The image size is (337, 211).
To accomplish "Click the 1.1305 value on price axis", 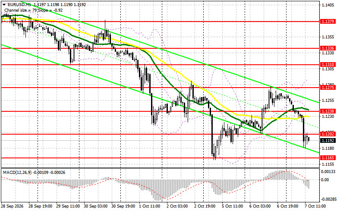I will 328,69.
